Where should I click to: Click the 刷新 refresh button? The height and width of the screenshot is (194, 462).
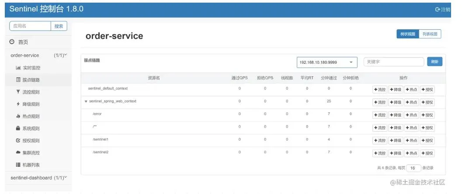click(x=434, y=62)
